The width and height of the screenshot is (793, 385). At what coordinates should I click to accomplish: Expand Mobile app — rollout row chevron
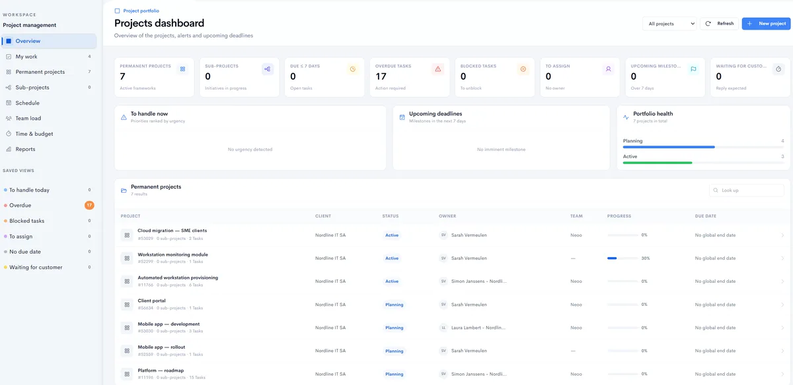point(782,351)
